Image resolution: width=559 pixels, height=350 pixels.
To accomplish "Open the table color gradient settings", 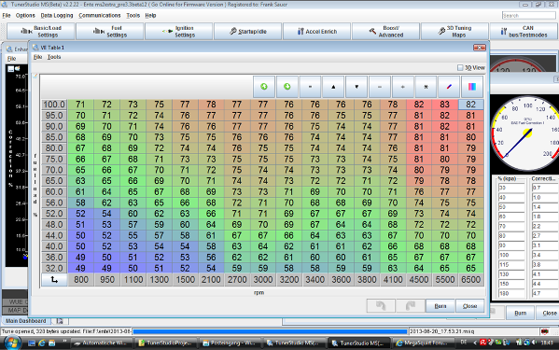I will click(472, 87).
